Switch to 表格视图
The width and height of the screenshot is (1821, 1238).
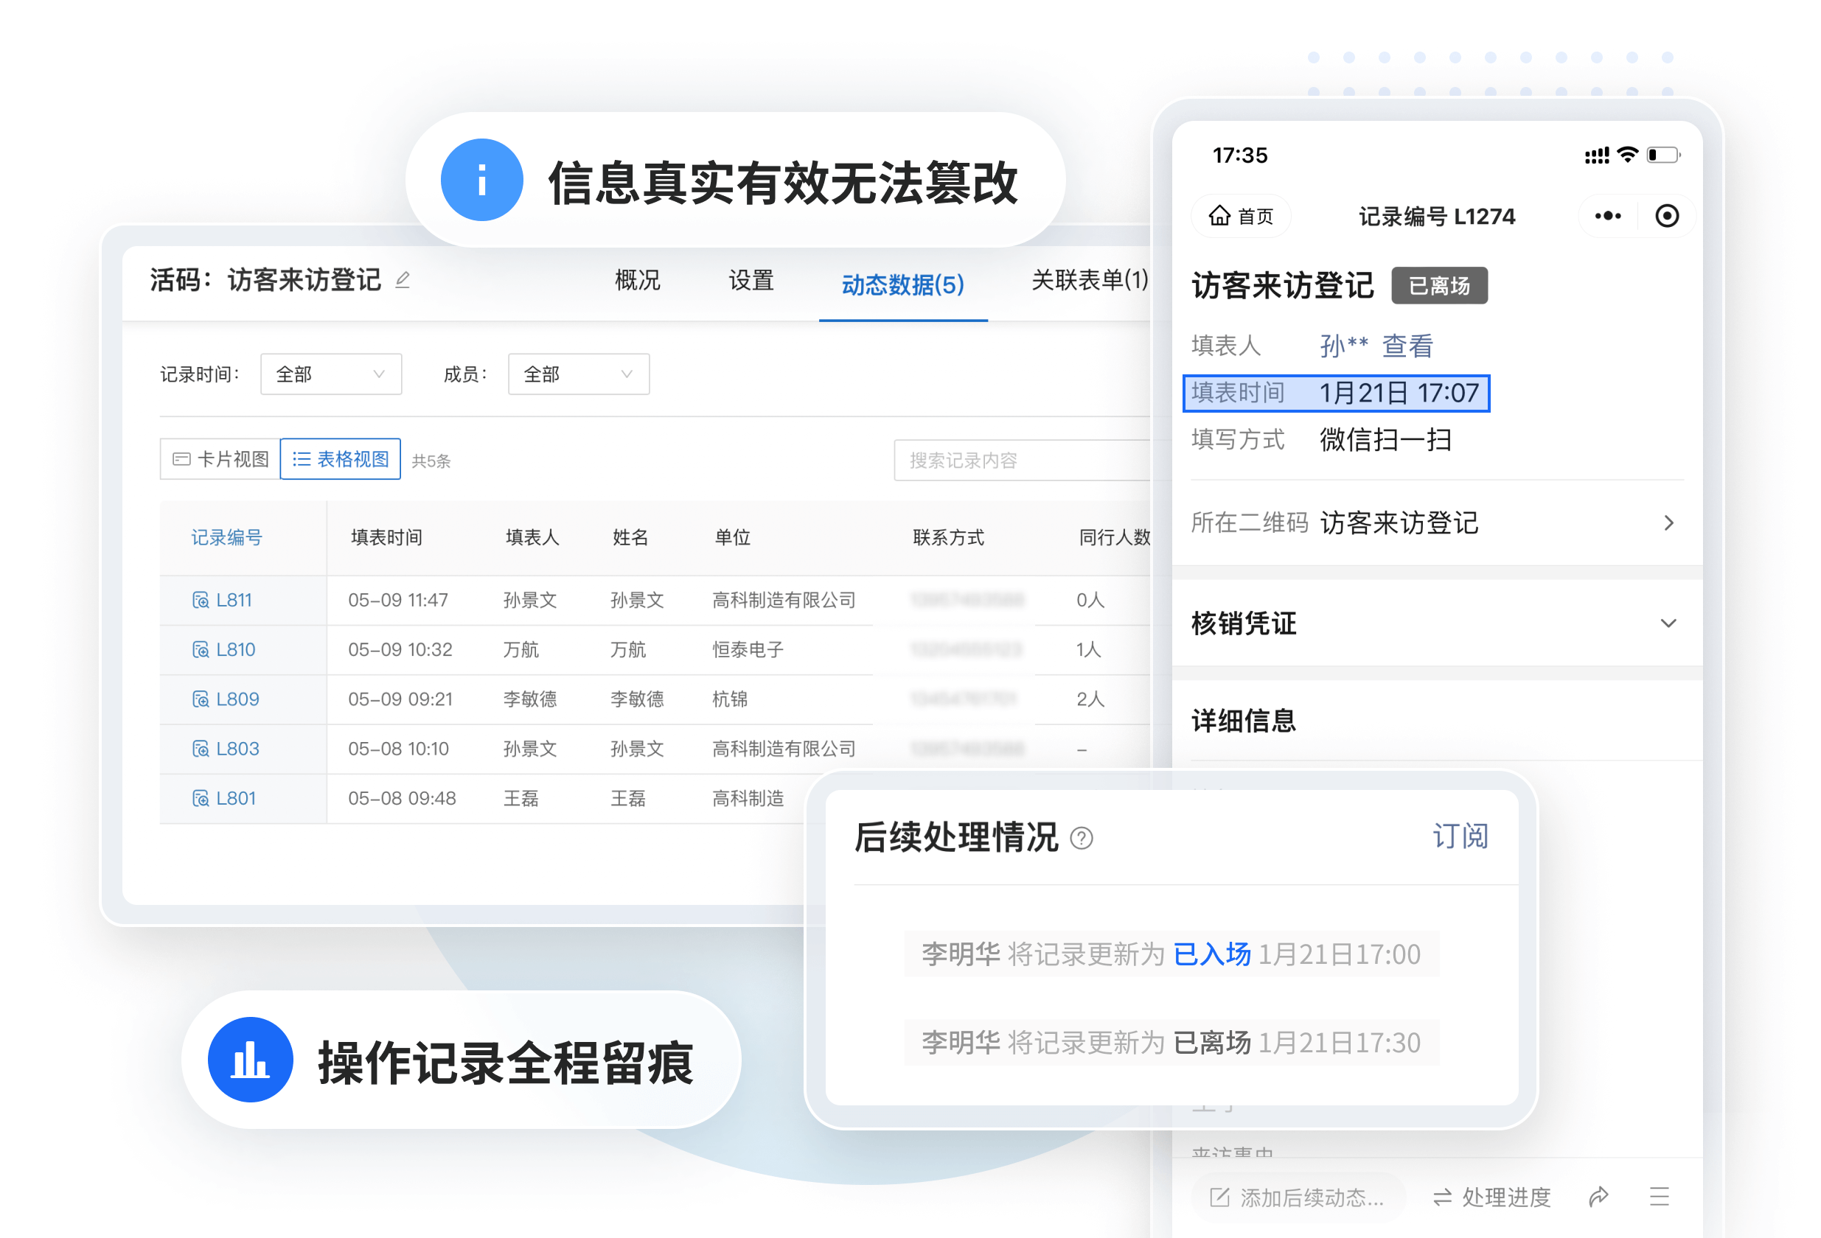(340, 459)
